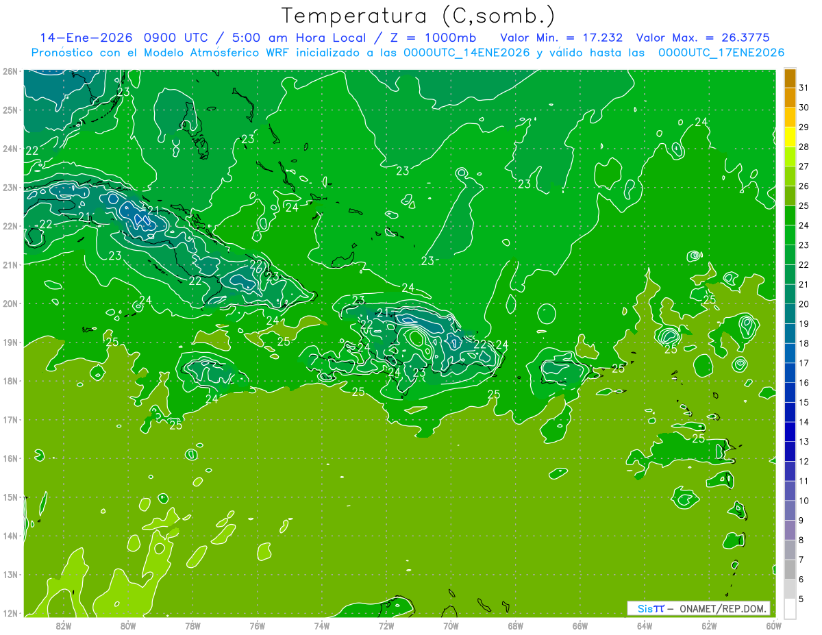This screenshot has width=822, height=635.
Task: Click the '15' label on the color scale
Action: tap(804, 402)
